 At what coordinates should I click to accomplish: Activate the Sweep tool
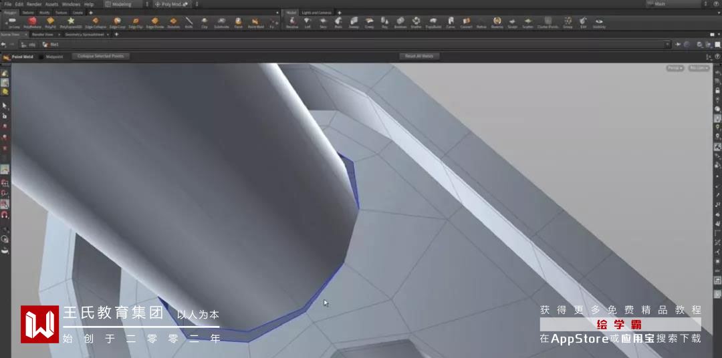pyautogui.click(x=354, y=23)
